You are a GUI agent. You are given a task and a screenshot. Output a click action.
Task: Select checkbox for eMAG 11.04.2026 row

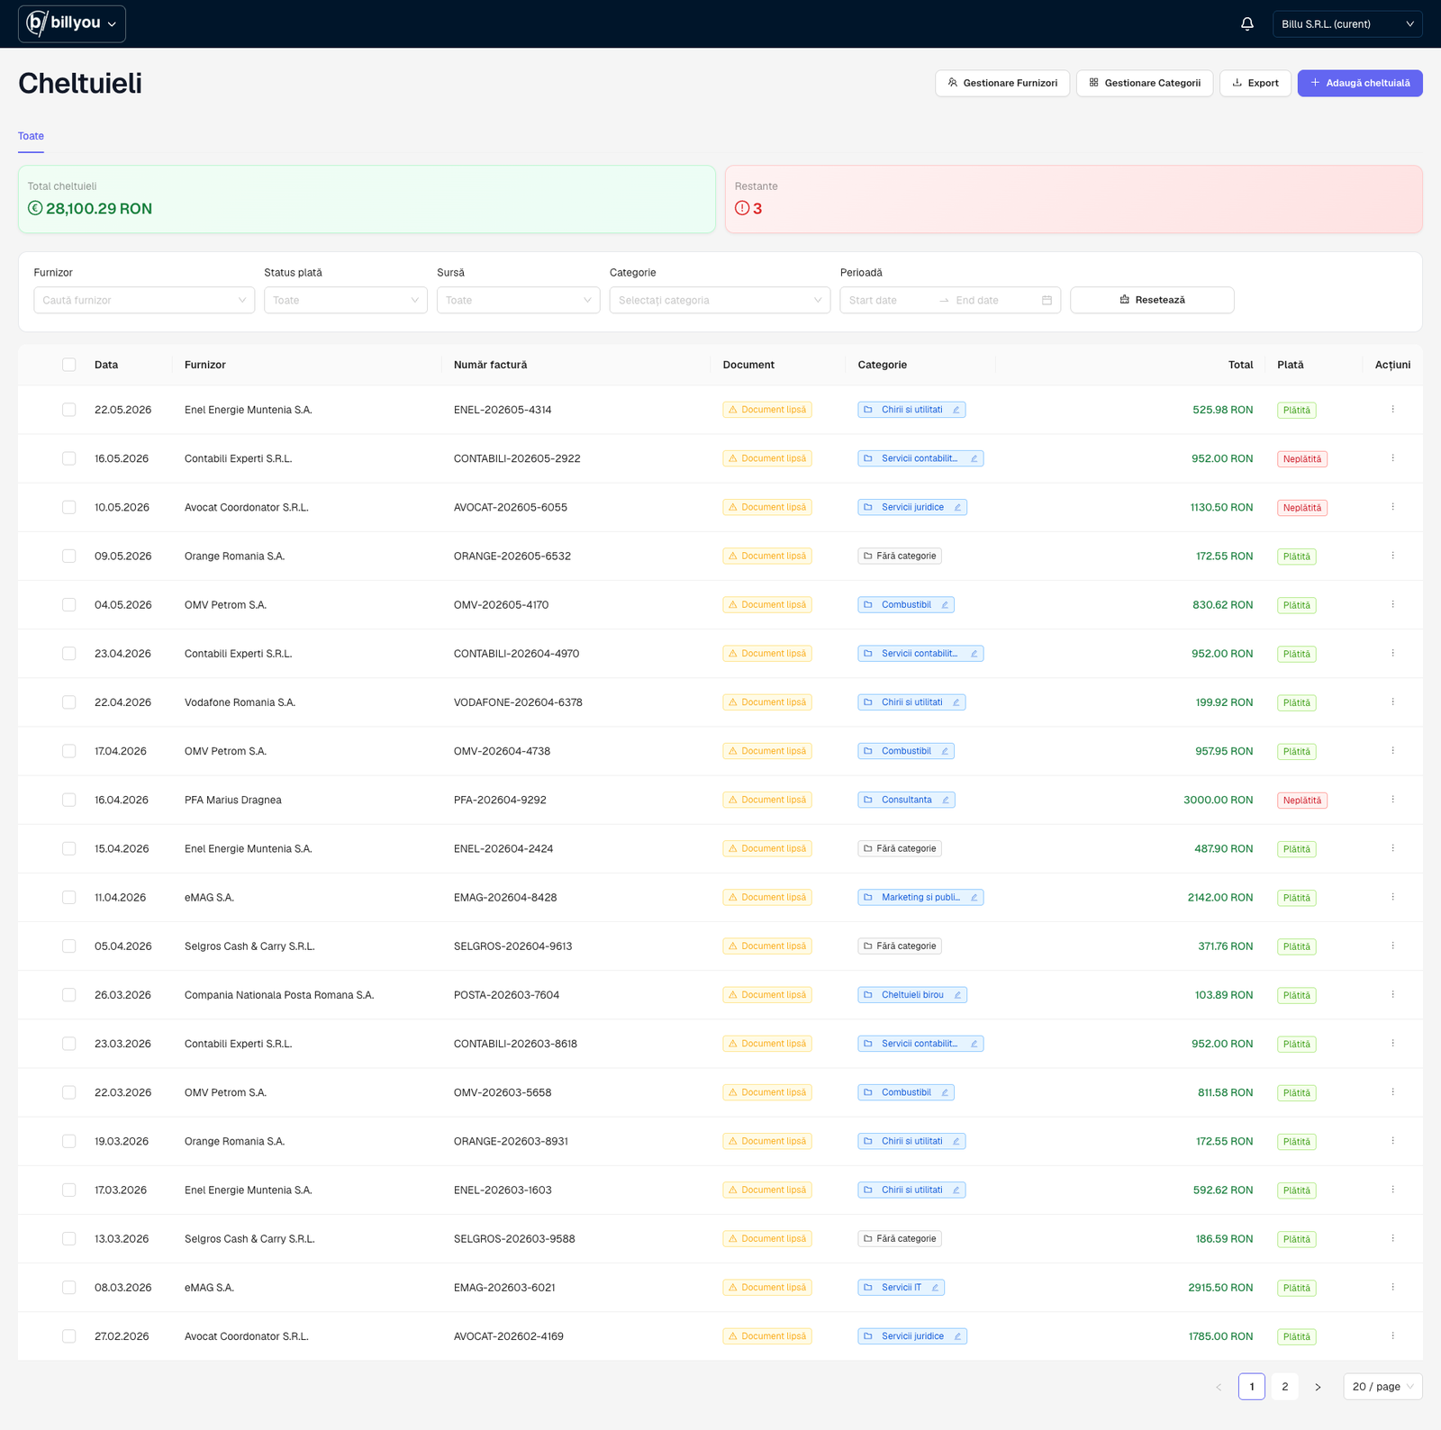pyautogui.click(x=69, y=898)
